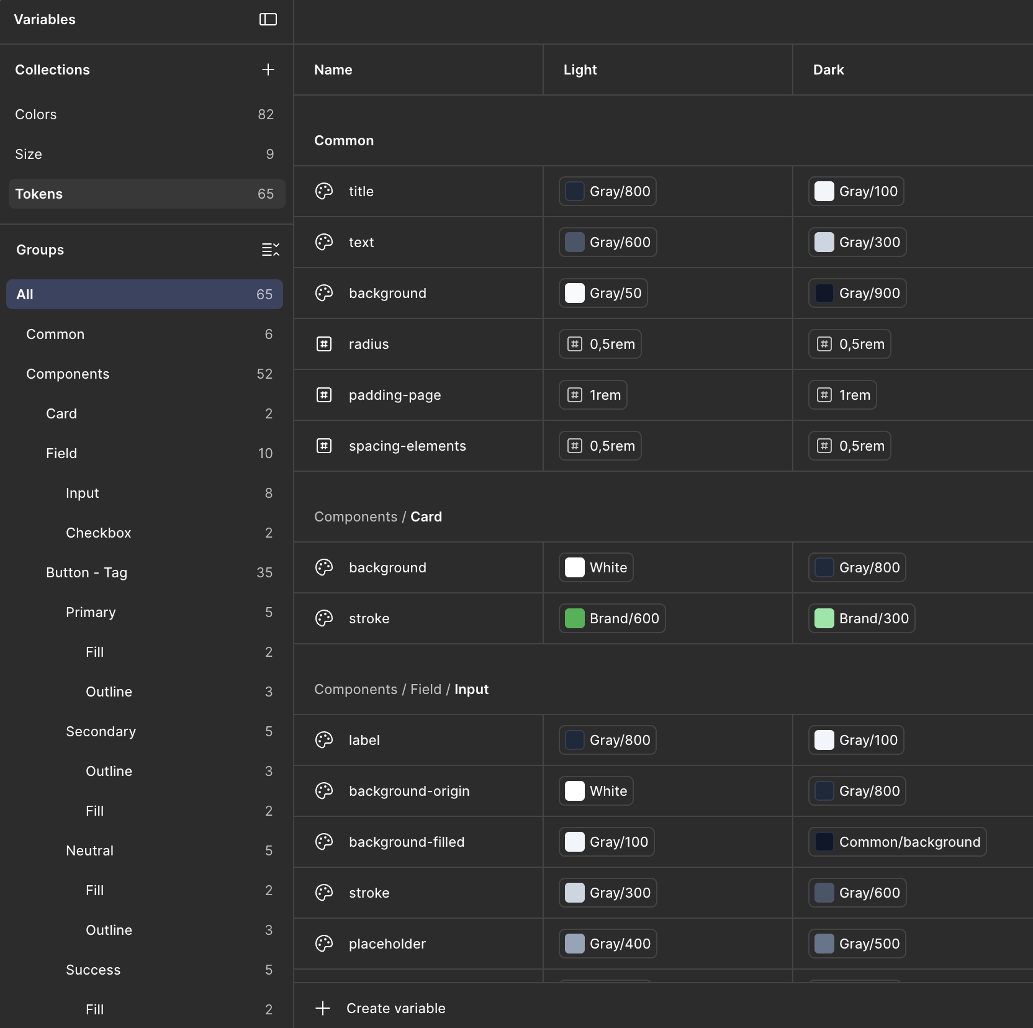This screenshot has height=1028, width=1033.
Task: Click the number icon beside padding-page
Action: [324, 395]
